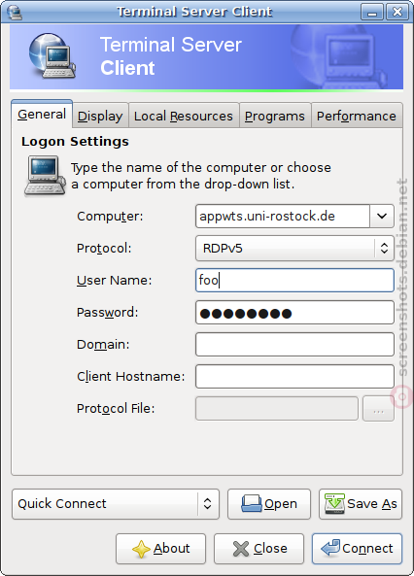Image resolution: width=414 pixels, height=576 pixels.
Task: Open the Quick Connect profile list
Action: coord(116,503)
